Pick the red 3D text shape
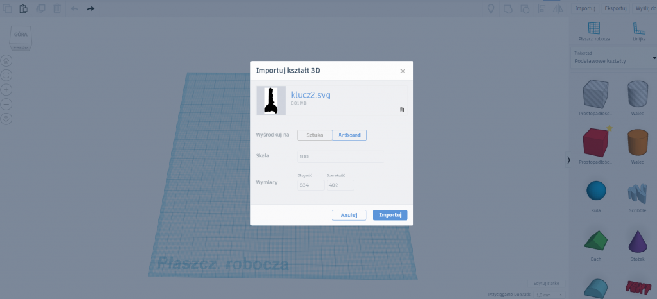657x299 pixels. [638, 287]
